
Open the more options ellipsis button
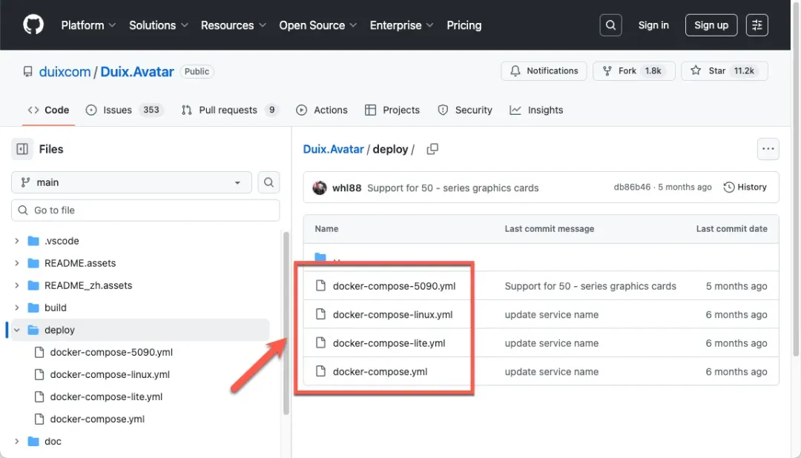click(x=768, y=149)
